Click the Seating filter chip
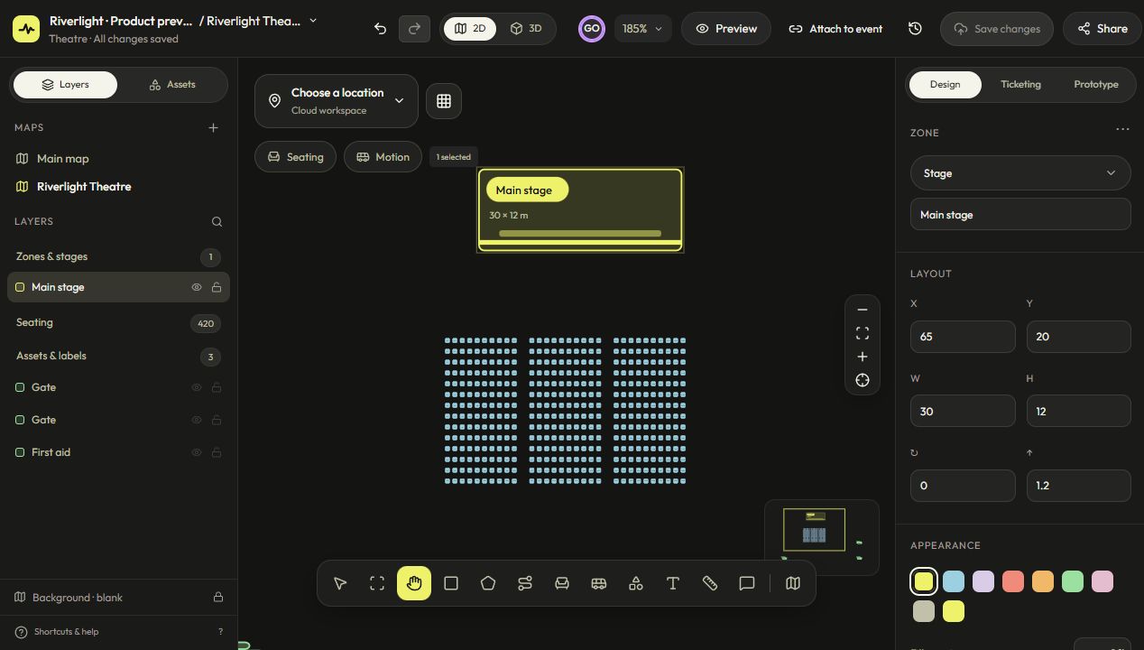The height and width of the screenshot is (650, 1144). pyautogui.click(x=295, y=157)
